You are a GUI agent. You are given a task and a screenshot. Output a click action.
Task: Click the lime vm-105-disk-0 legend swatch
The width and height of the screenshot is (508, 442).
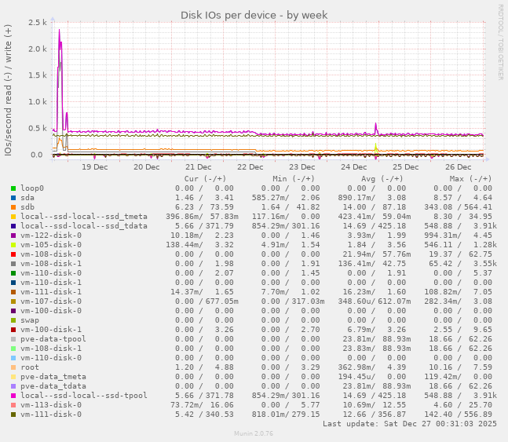point(13,245)
